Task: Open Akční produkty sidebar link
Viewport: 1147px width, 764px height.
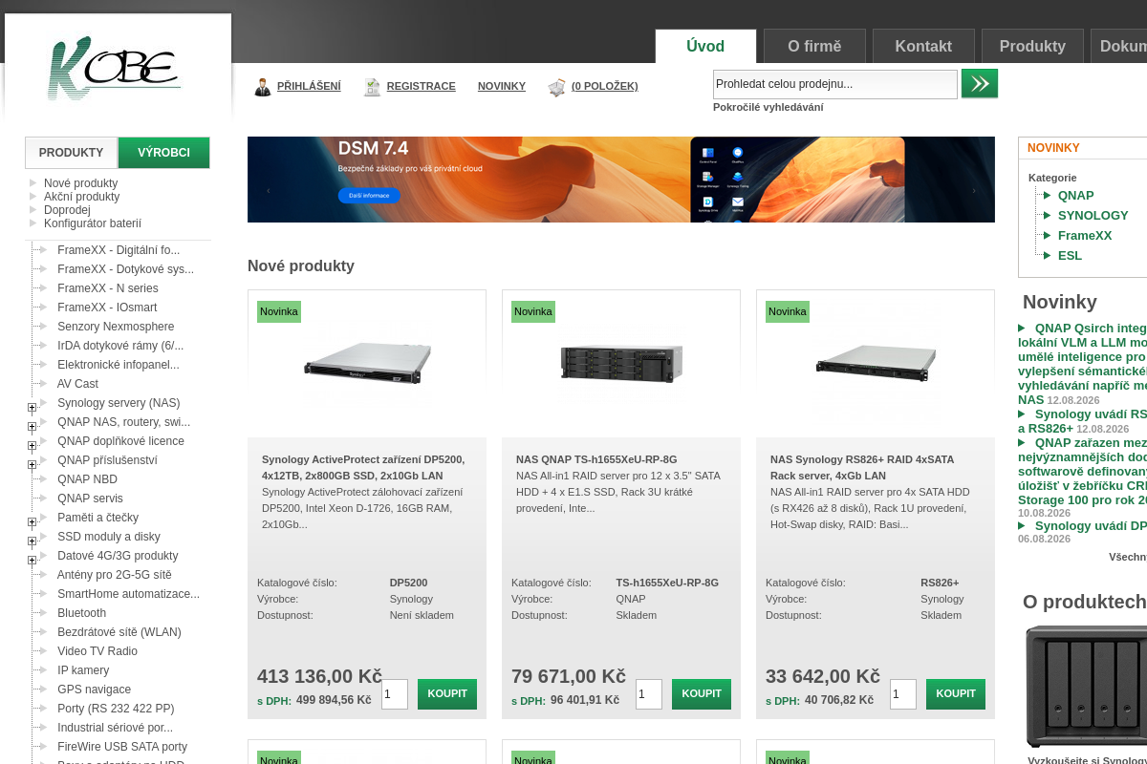Action: pos(81,197)
